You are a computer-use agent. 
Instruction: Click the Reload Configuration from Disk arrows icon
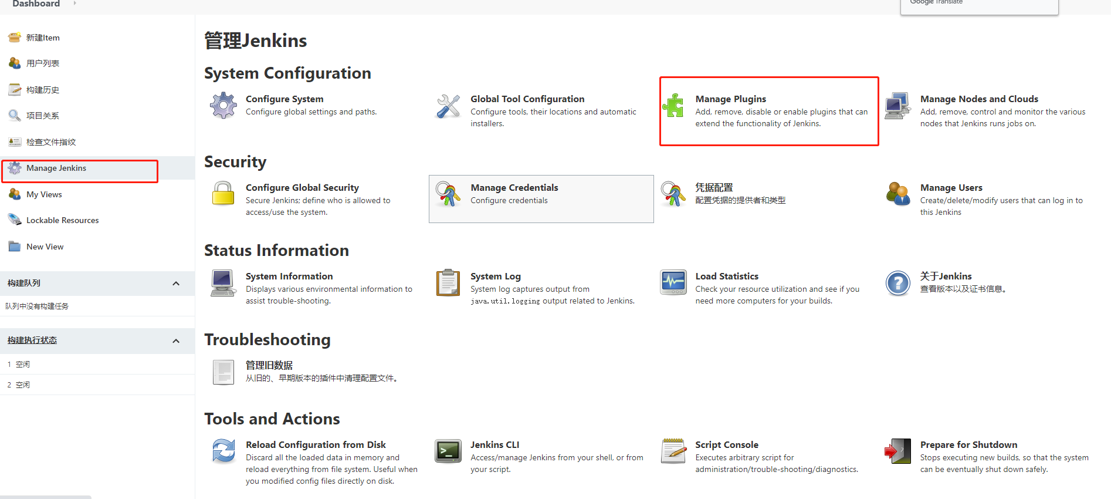tap(223, 451)
